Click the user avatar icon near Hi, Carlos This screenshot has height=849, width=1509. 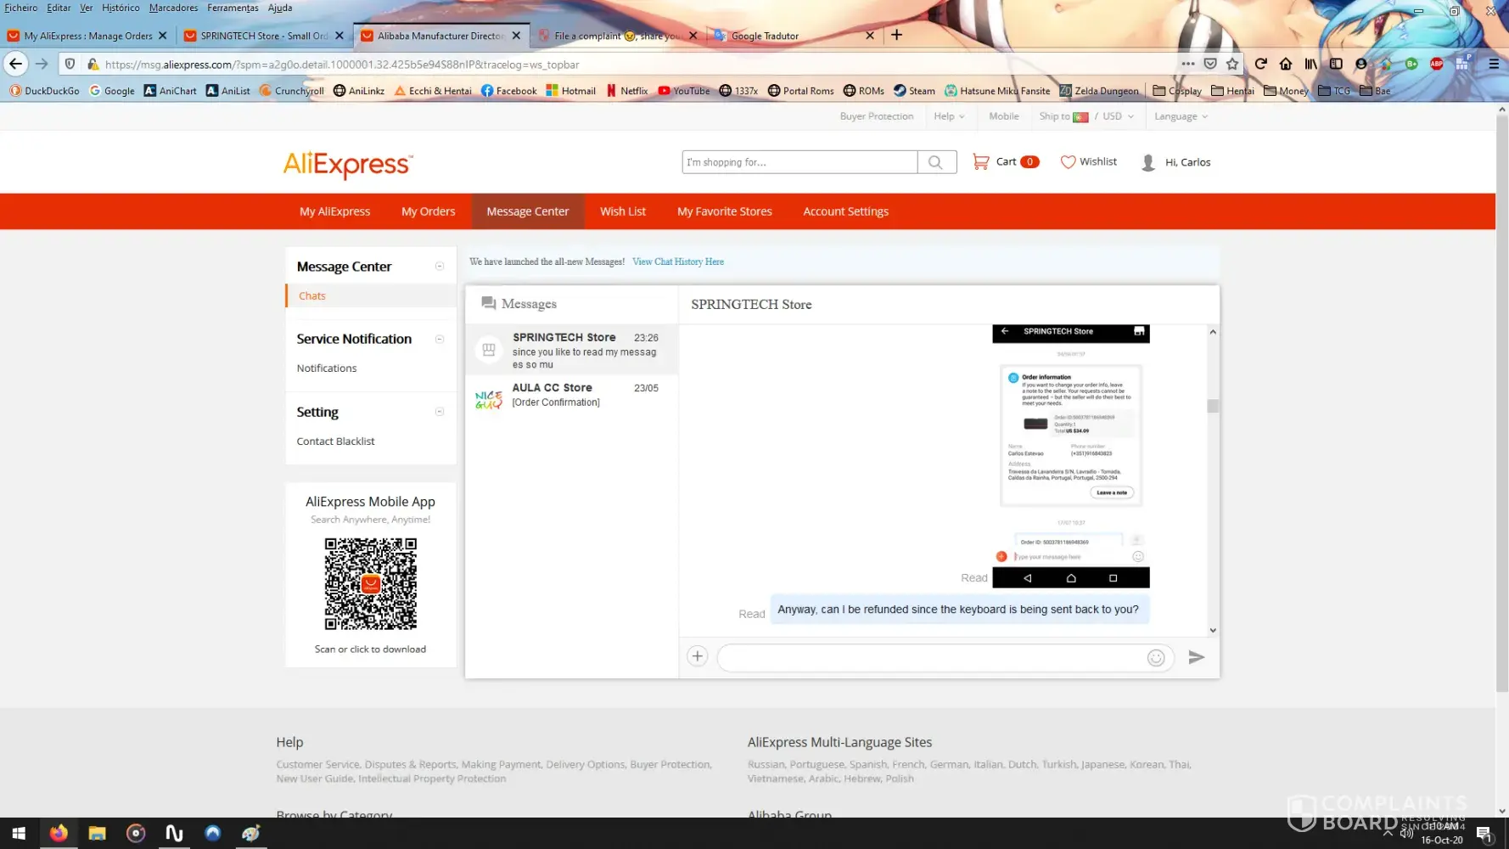pyautogui.click(x=1148, y=162)
